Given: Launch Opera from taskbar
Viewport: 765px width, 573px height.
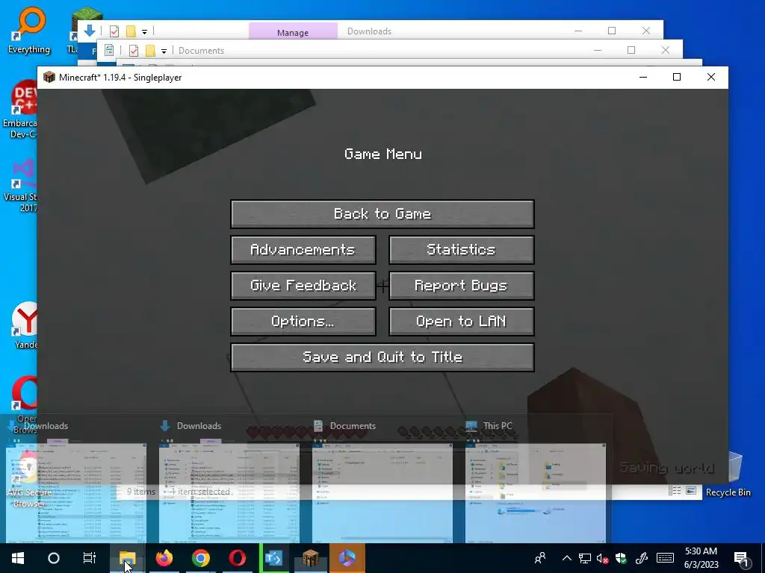Looking at the screenshot, I should pyautogui.click(x=238, y=558).
